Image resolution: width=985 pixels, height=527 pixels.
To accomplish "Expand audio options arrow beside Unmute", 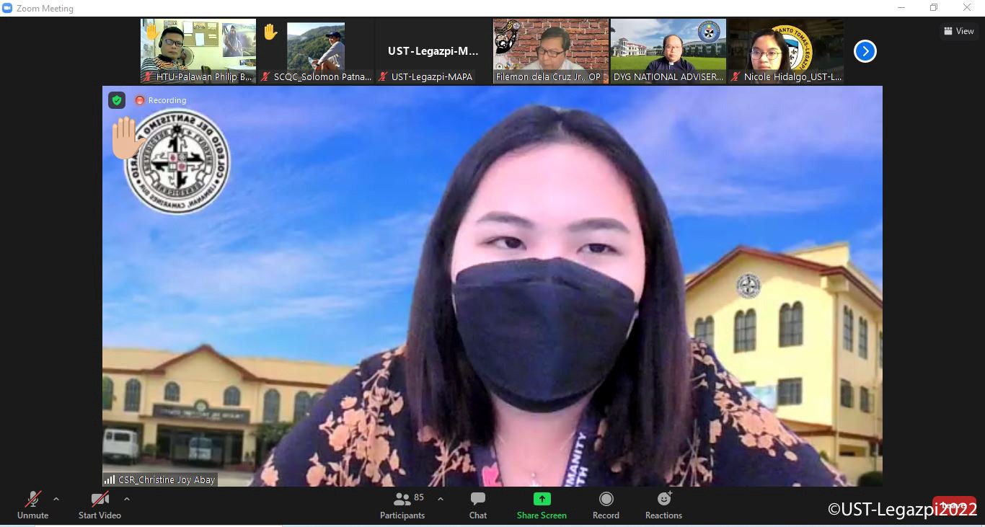I will point(56,499).
